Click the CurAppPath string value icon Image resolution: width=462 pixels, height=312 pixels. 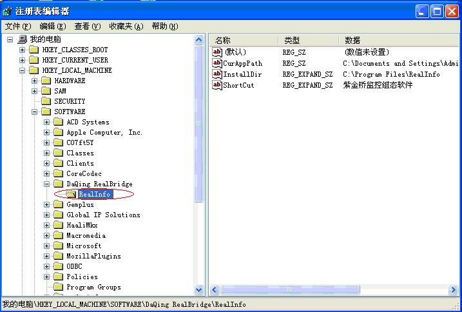pyautogui.click(x=217, y=63)
